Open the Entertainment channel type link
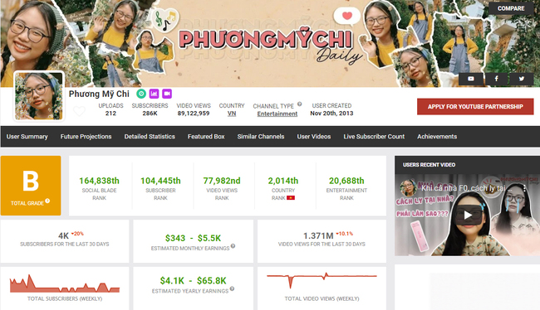540x310 pixels. point(277,114)
